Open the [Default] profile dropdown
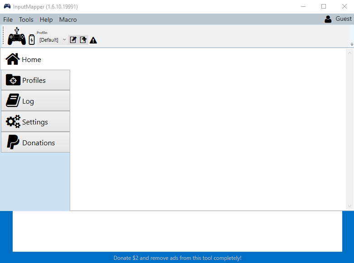 [52, 40]
